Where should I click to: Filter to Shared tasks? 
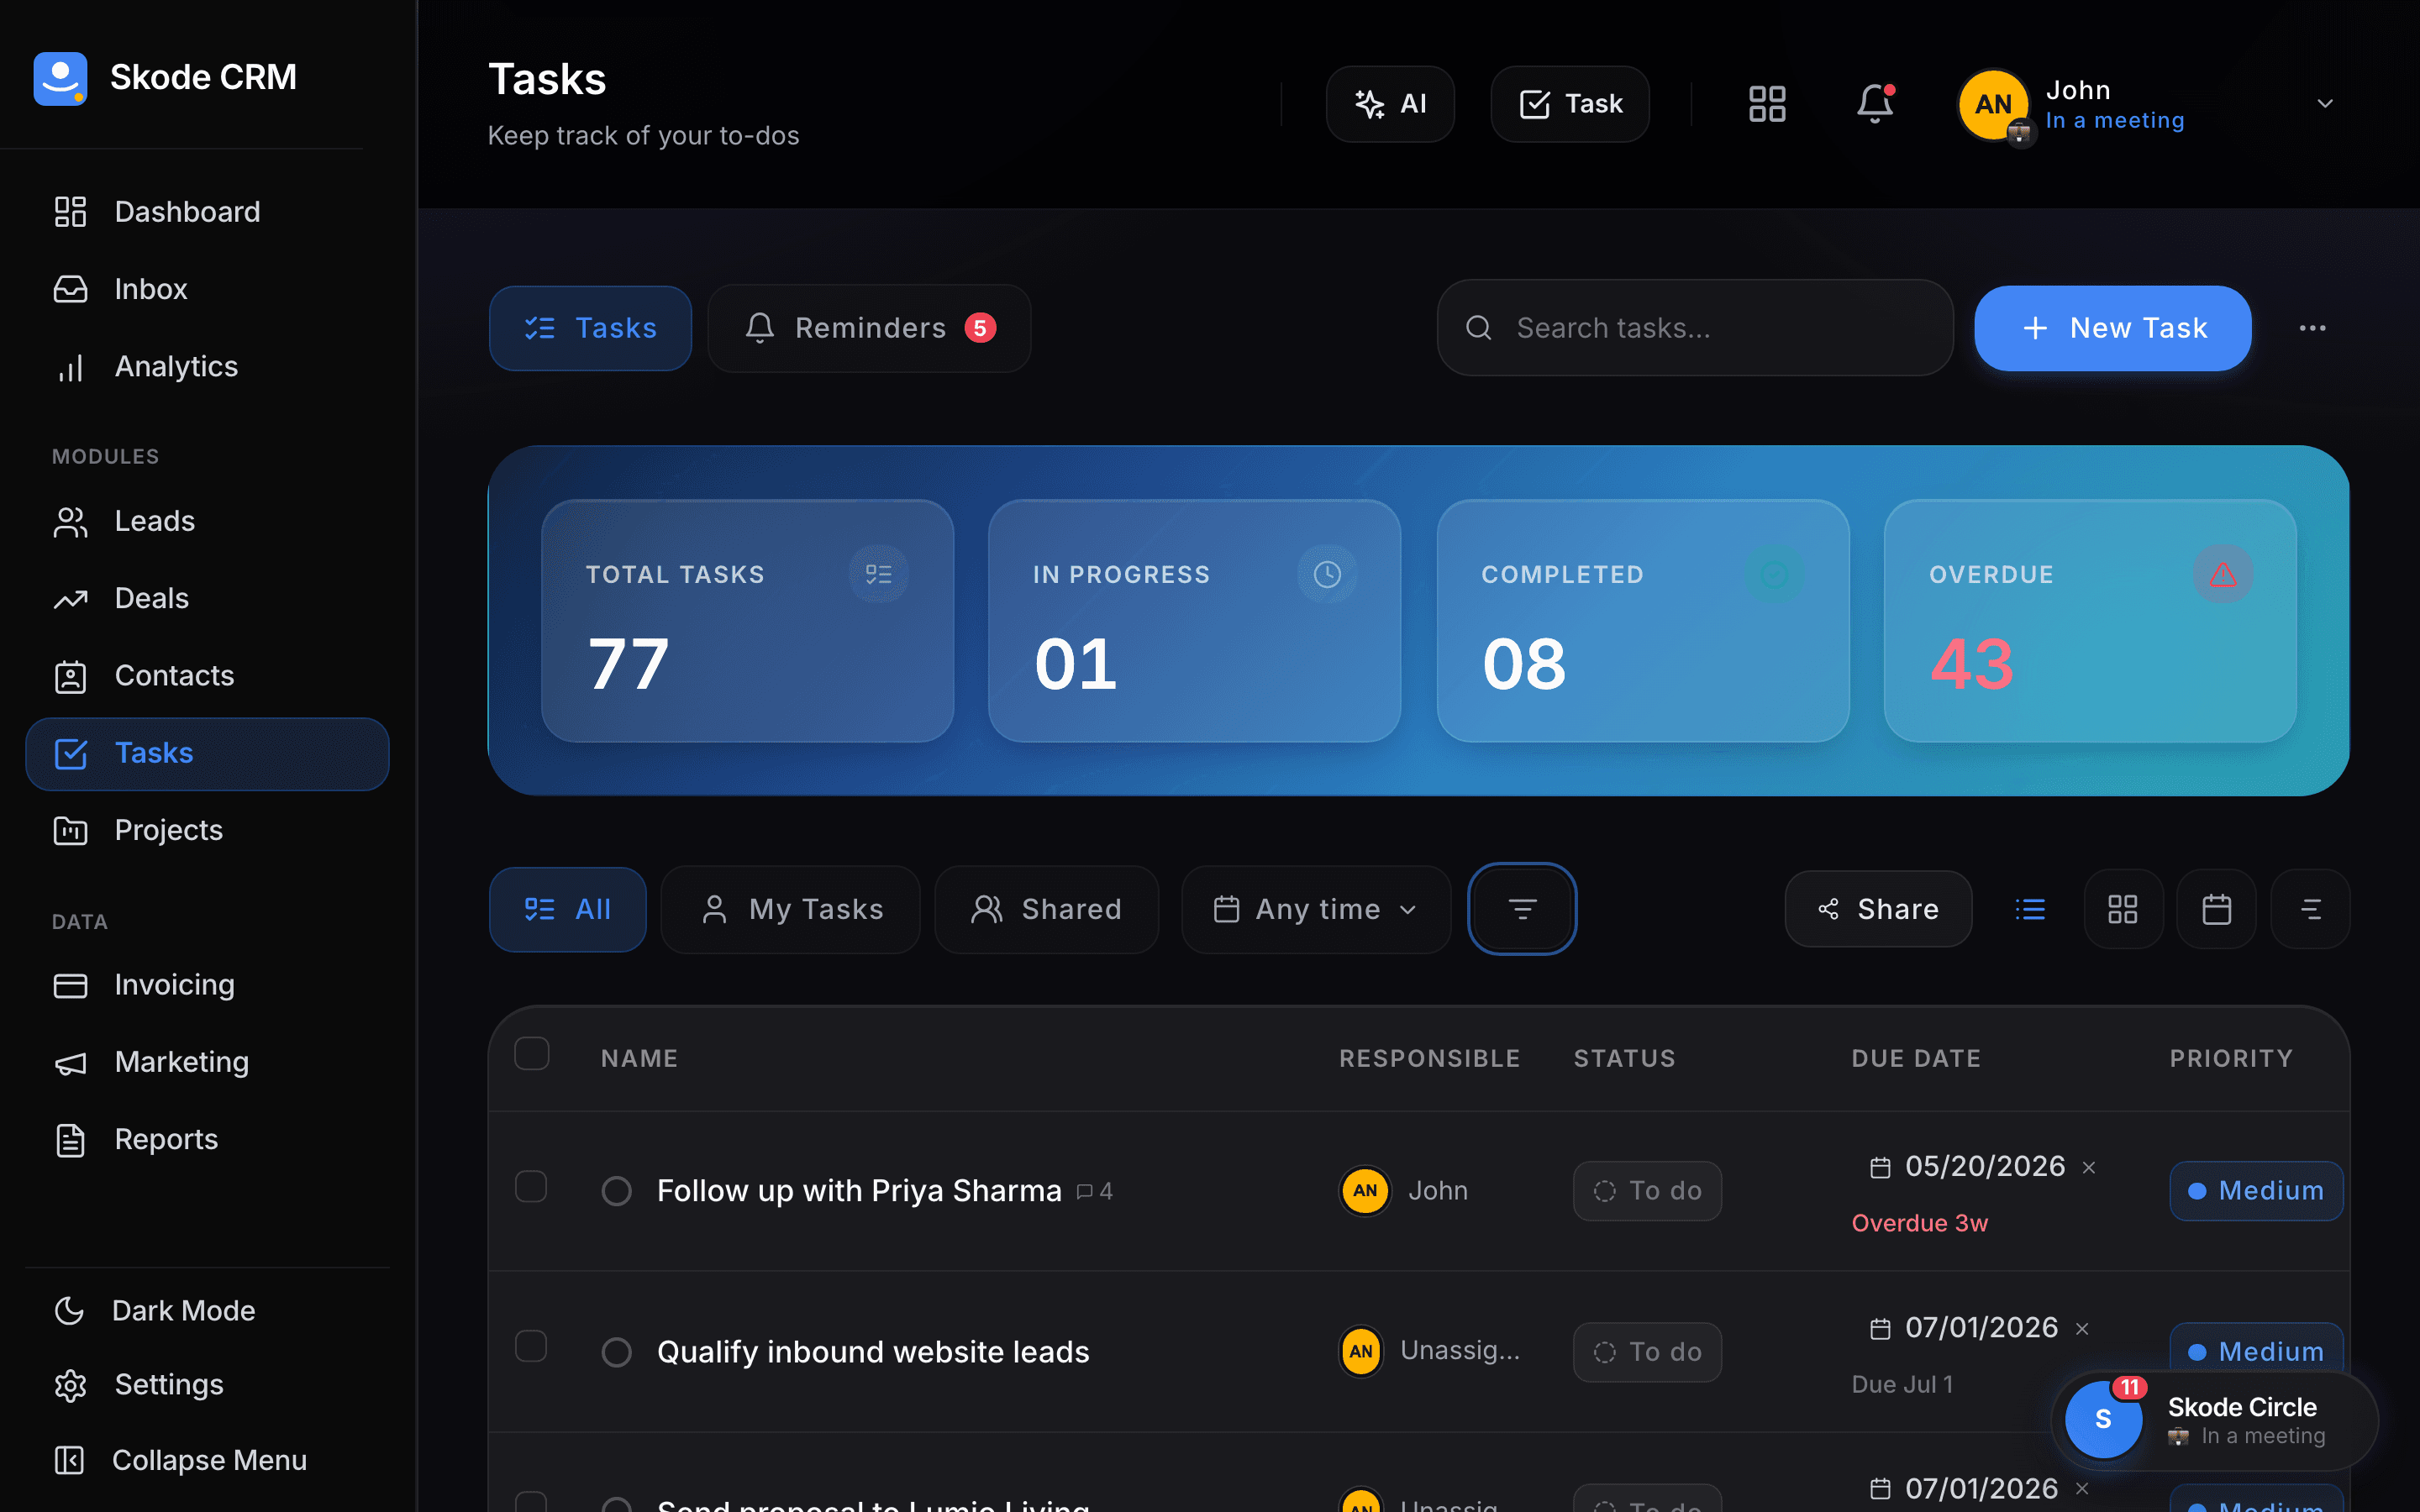(1046, 909)
